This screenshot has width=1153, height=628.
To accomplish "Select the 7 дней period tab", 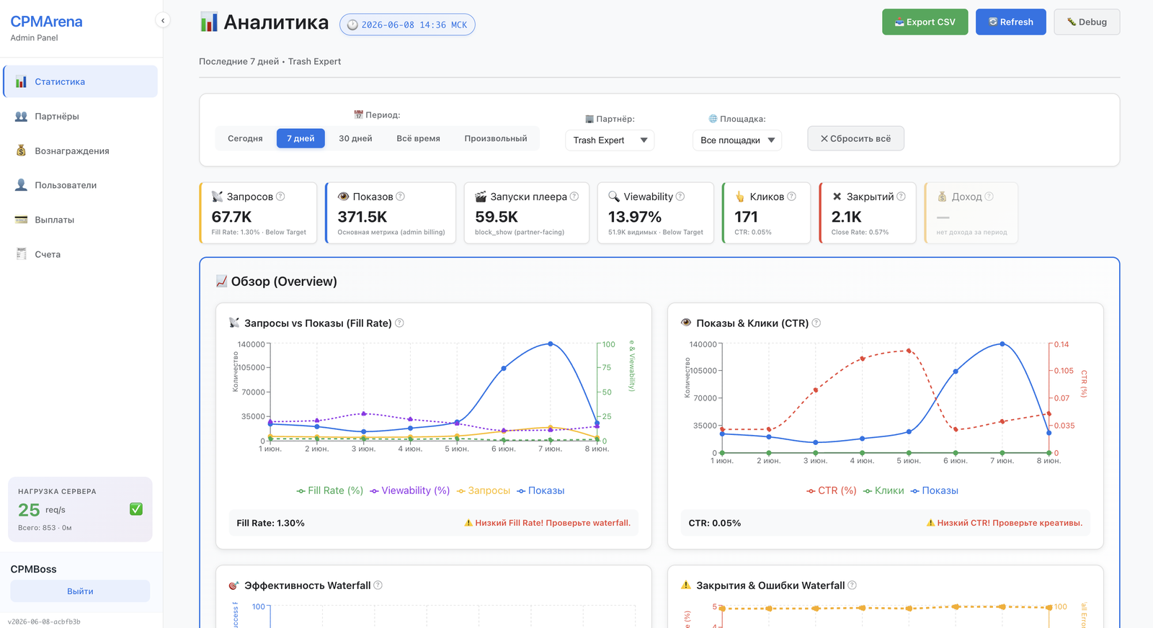I will (x=301, y=138).
